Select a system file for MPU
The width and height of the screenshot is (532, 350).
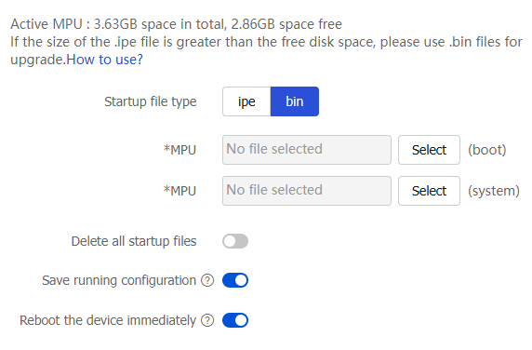point(429,191)
